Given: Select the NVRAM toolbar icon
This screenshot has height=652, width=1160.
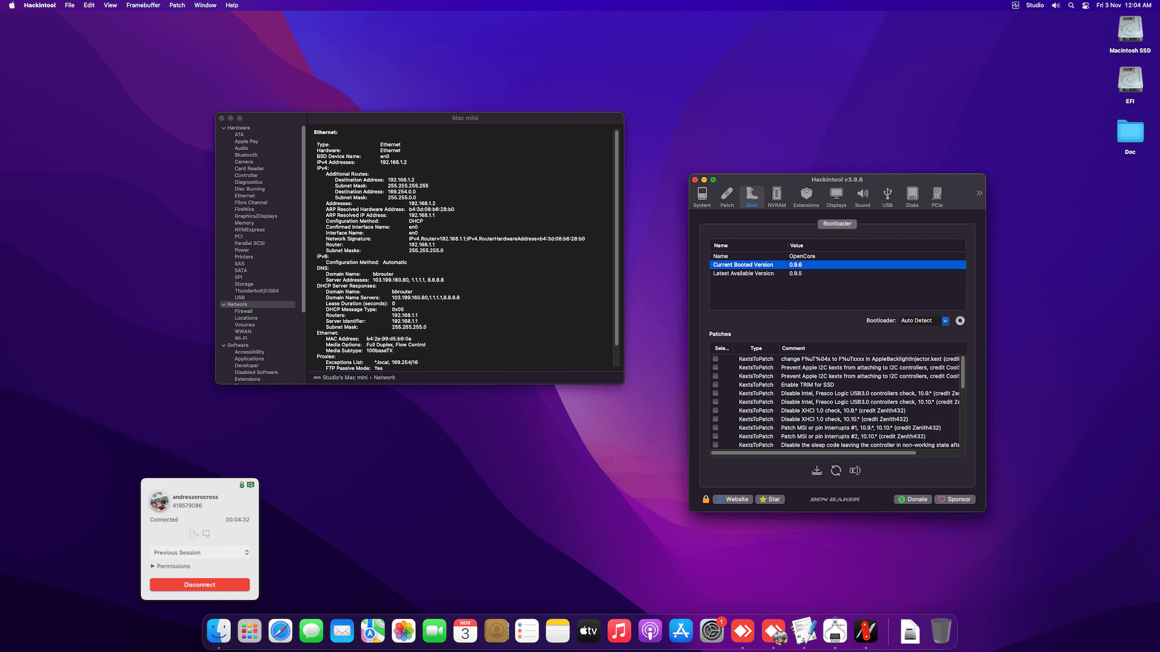Looking at the screenshot, I should (777, 197).
